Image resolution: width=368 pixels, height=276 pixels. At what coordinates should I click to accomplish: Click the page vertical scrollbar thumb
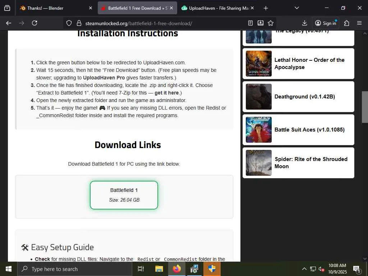coord(365,107)
